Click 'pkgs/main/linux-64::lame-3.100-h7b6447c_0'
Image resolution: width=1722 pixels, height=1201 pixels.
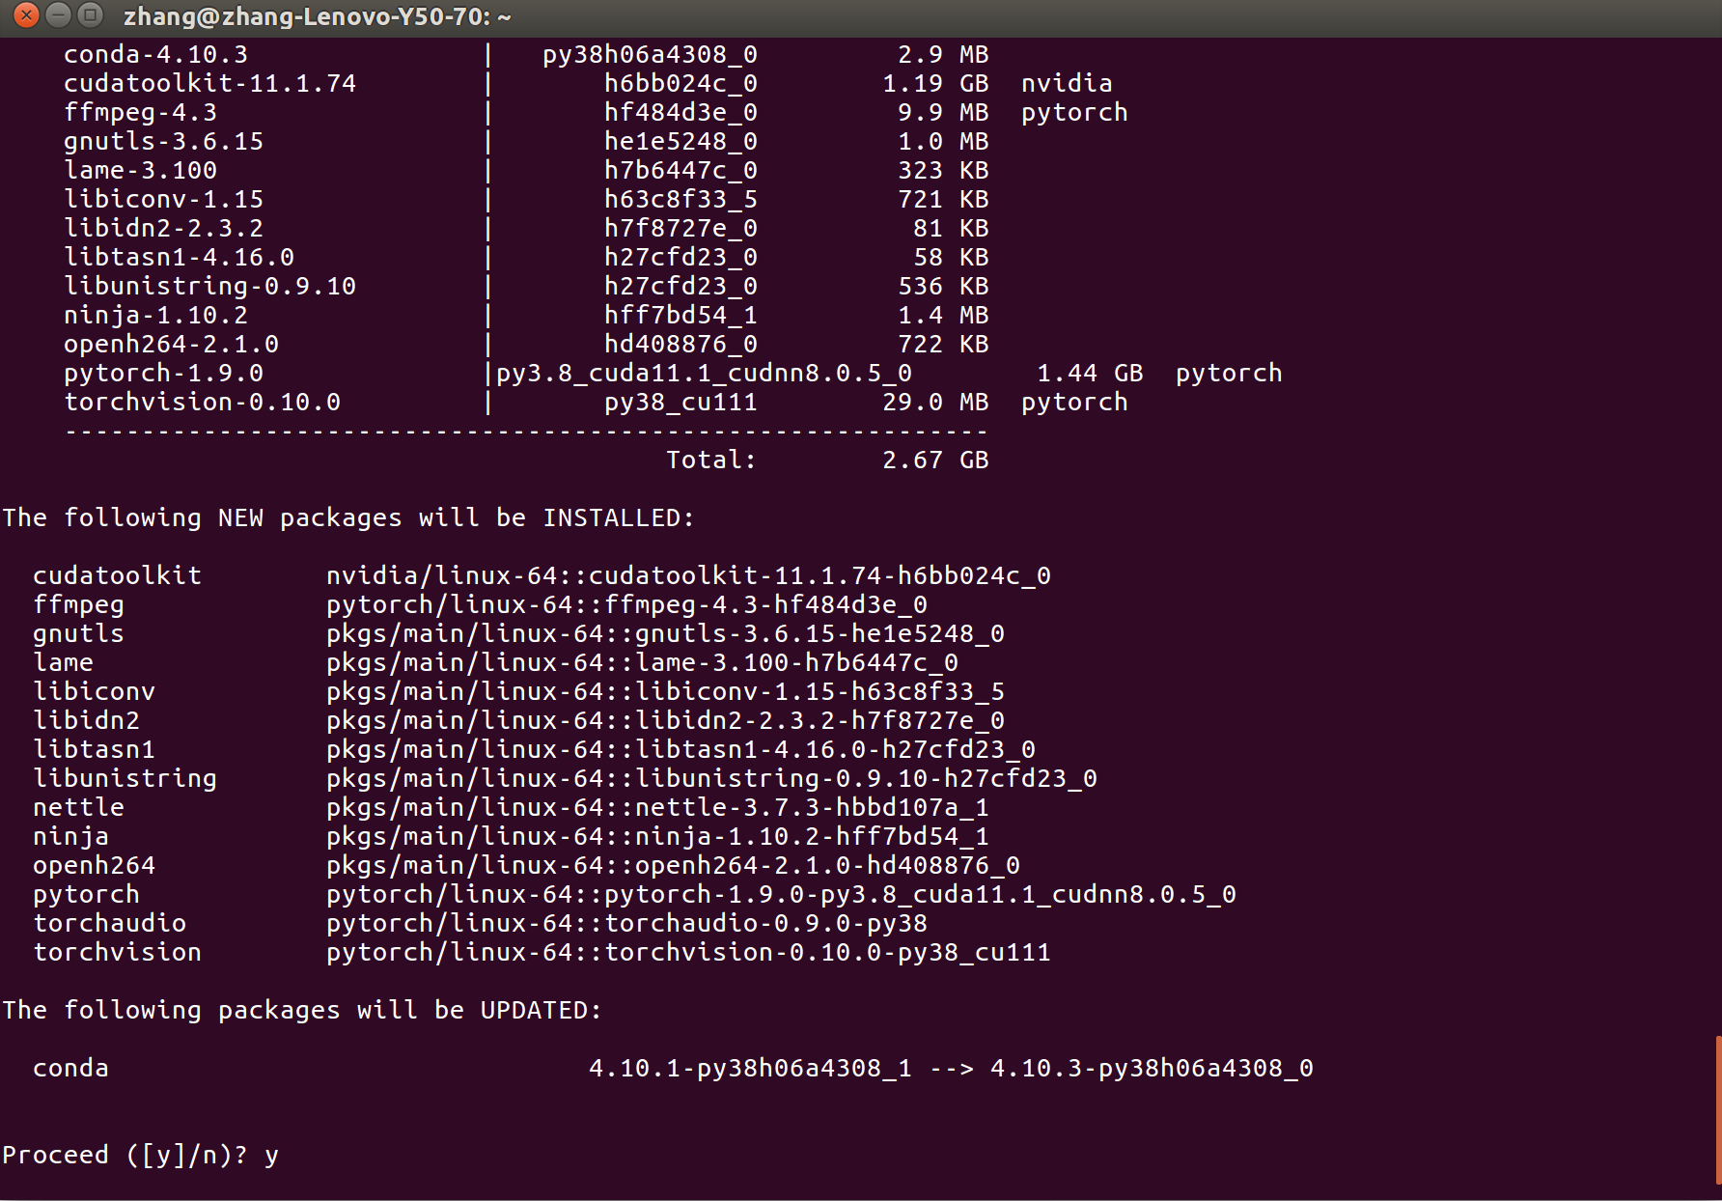point(642,663)
